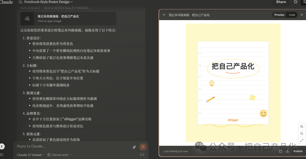306x159 pixels.
Task: Click the bullet 标题下方有额外强调线条
Action: [x=51, y=85]
